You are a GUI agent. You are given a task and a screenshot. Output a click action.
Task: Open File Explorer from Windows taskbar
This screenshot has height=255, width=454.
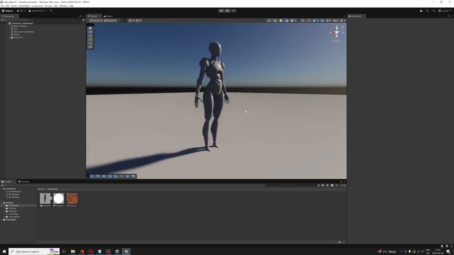[x=73, y=251]
